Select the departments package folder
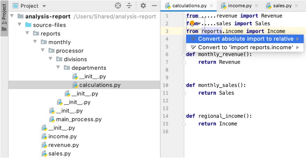Screen dimensions: 306x158 point(89,68)
